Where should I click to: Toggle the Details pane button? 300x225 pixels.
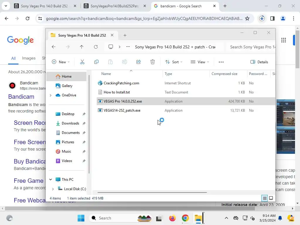(x=259, y=62)
